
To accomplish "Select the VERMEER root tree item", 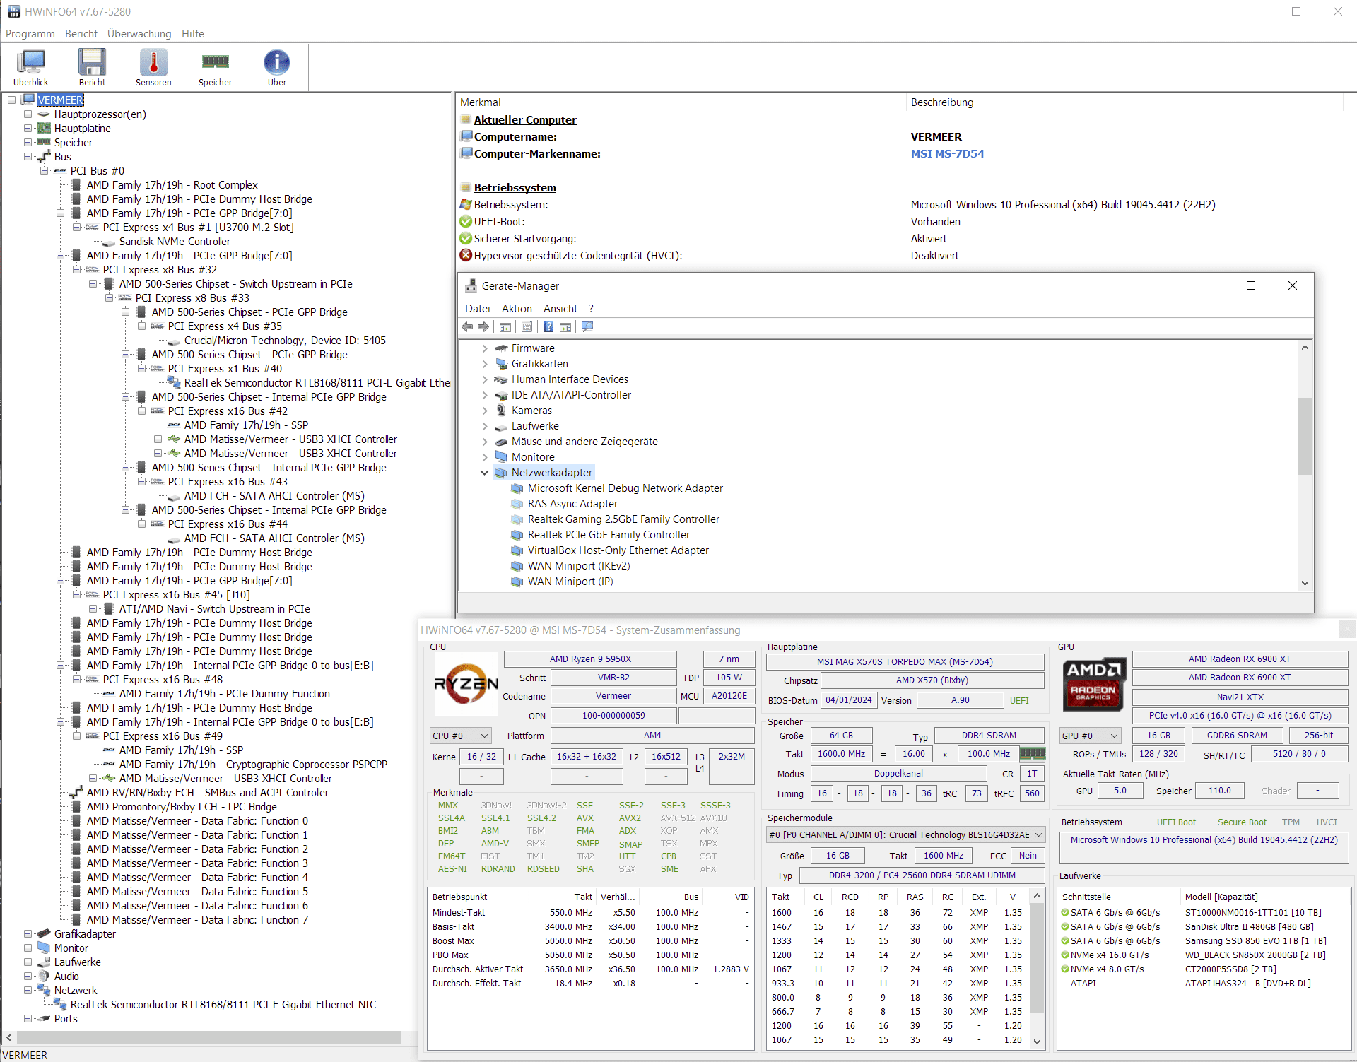I will pyautogui.click(x=60, y=100).
